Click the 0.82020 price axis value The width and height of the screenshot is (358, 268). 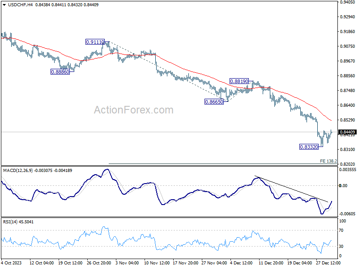point(347,164)
